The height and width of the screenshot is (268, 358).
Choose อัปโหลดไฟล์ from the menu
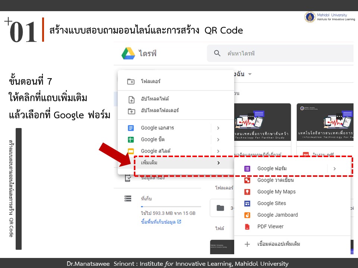[155, 99]
